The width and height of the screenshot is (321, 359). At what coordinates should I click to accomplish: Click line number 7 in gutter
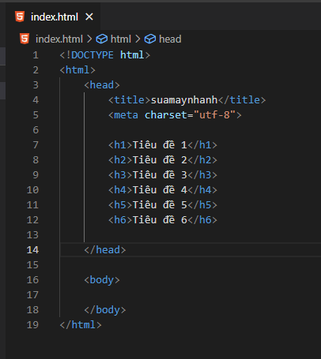pos(36,145)
